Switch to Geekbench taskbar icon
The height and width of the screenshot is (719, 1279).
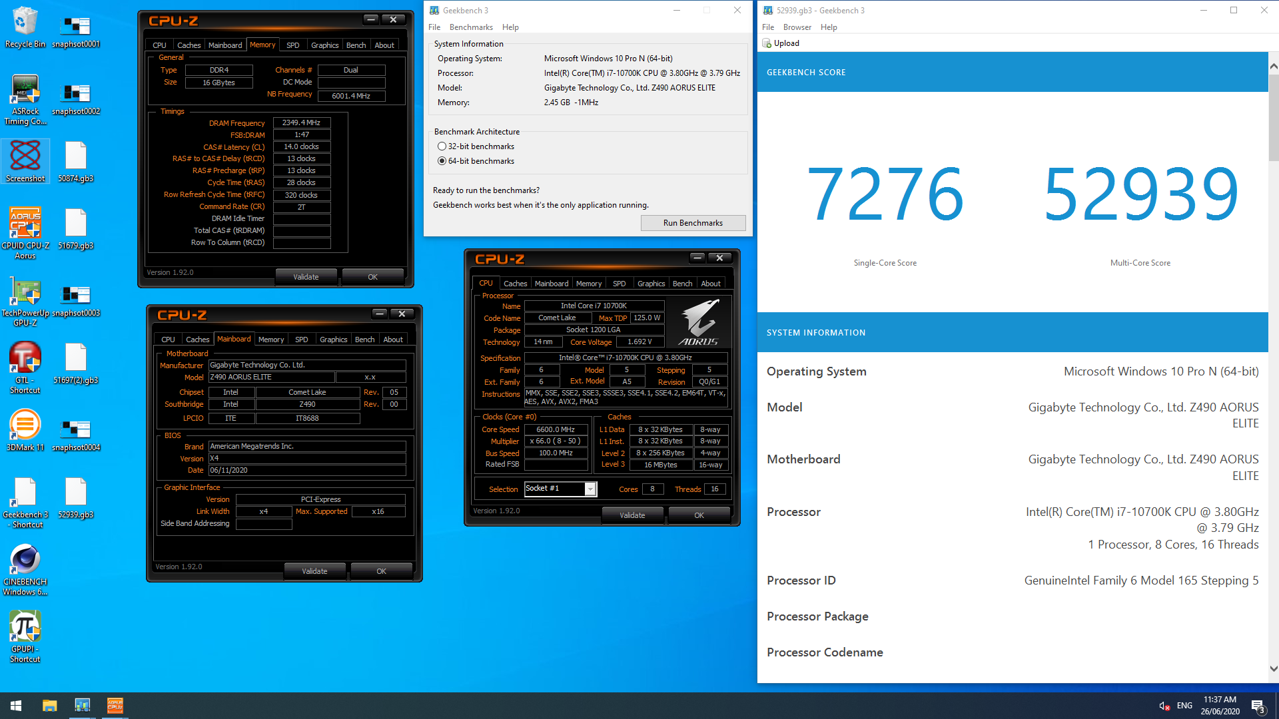tap(82, 706)
